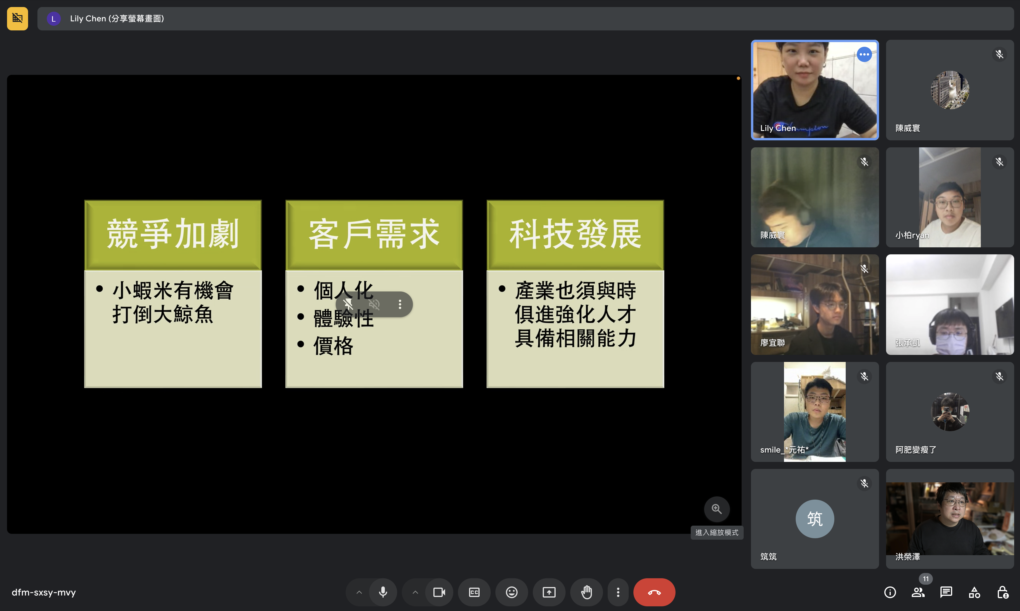Screen dimensions: 1020x611
Task: Raise hand with the hand icon
Action: 586,592
